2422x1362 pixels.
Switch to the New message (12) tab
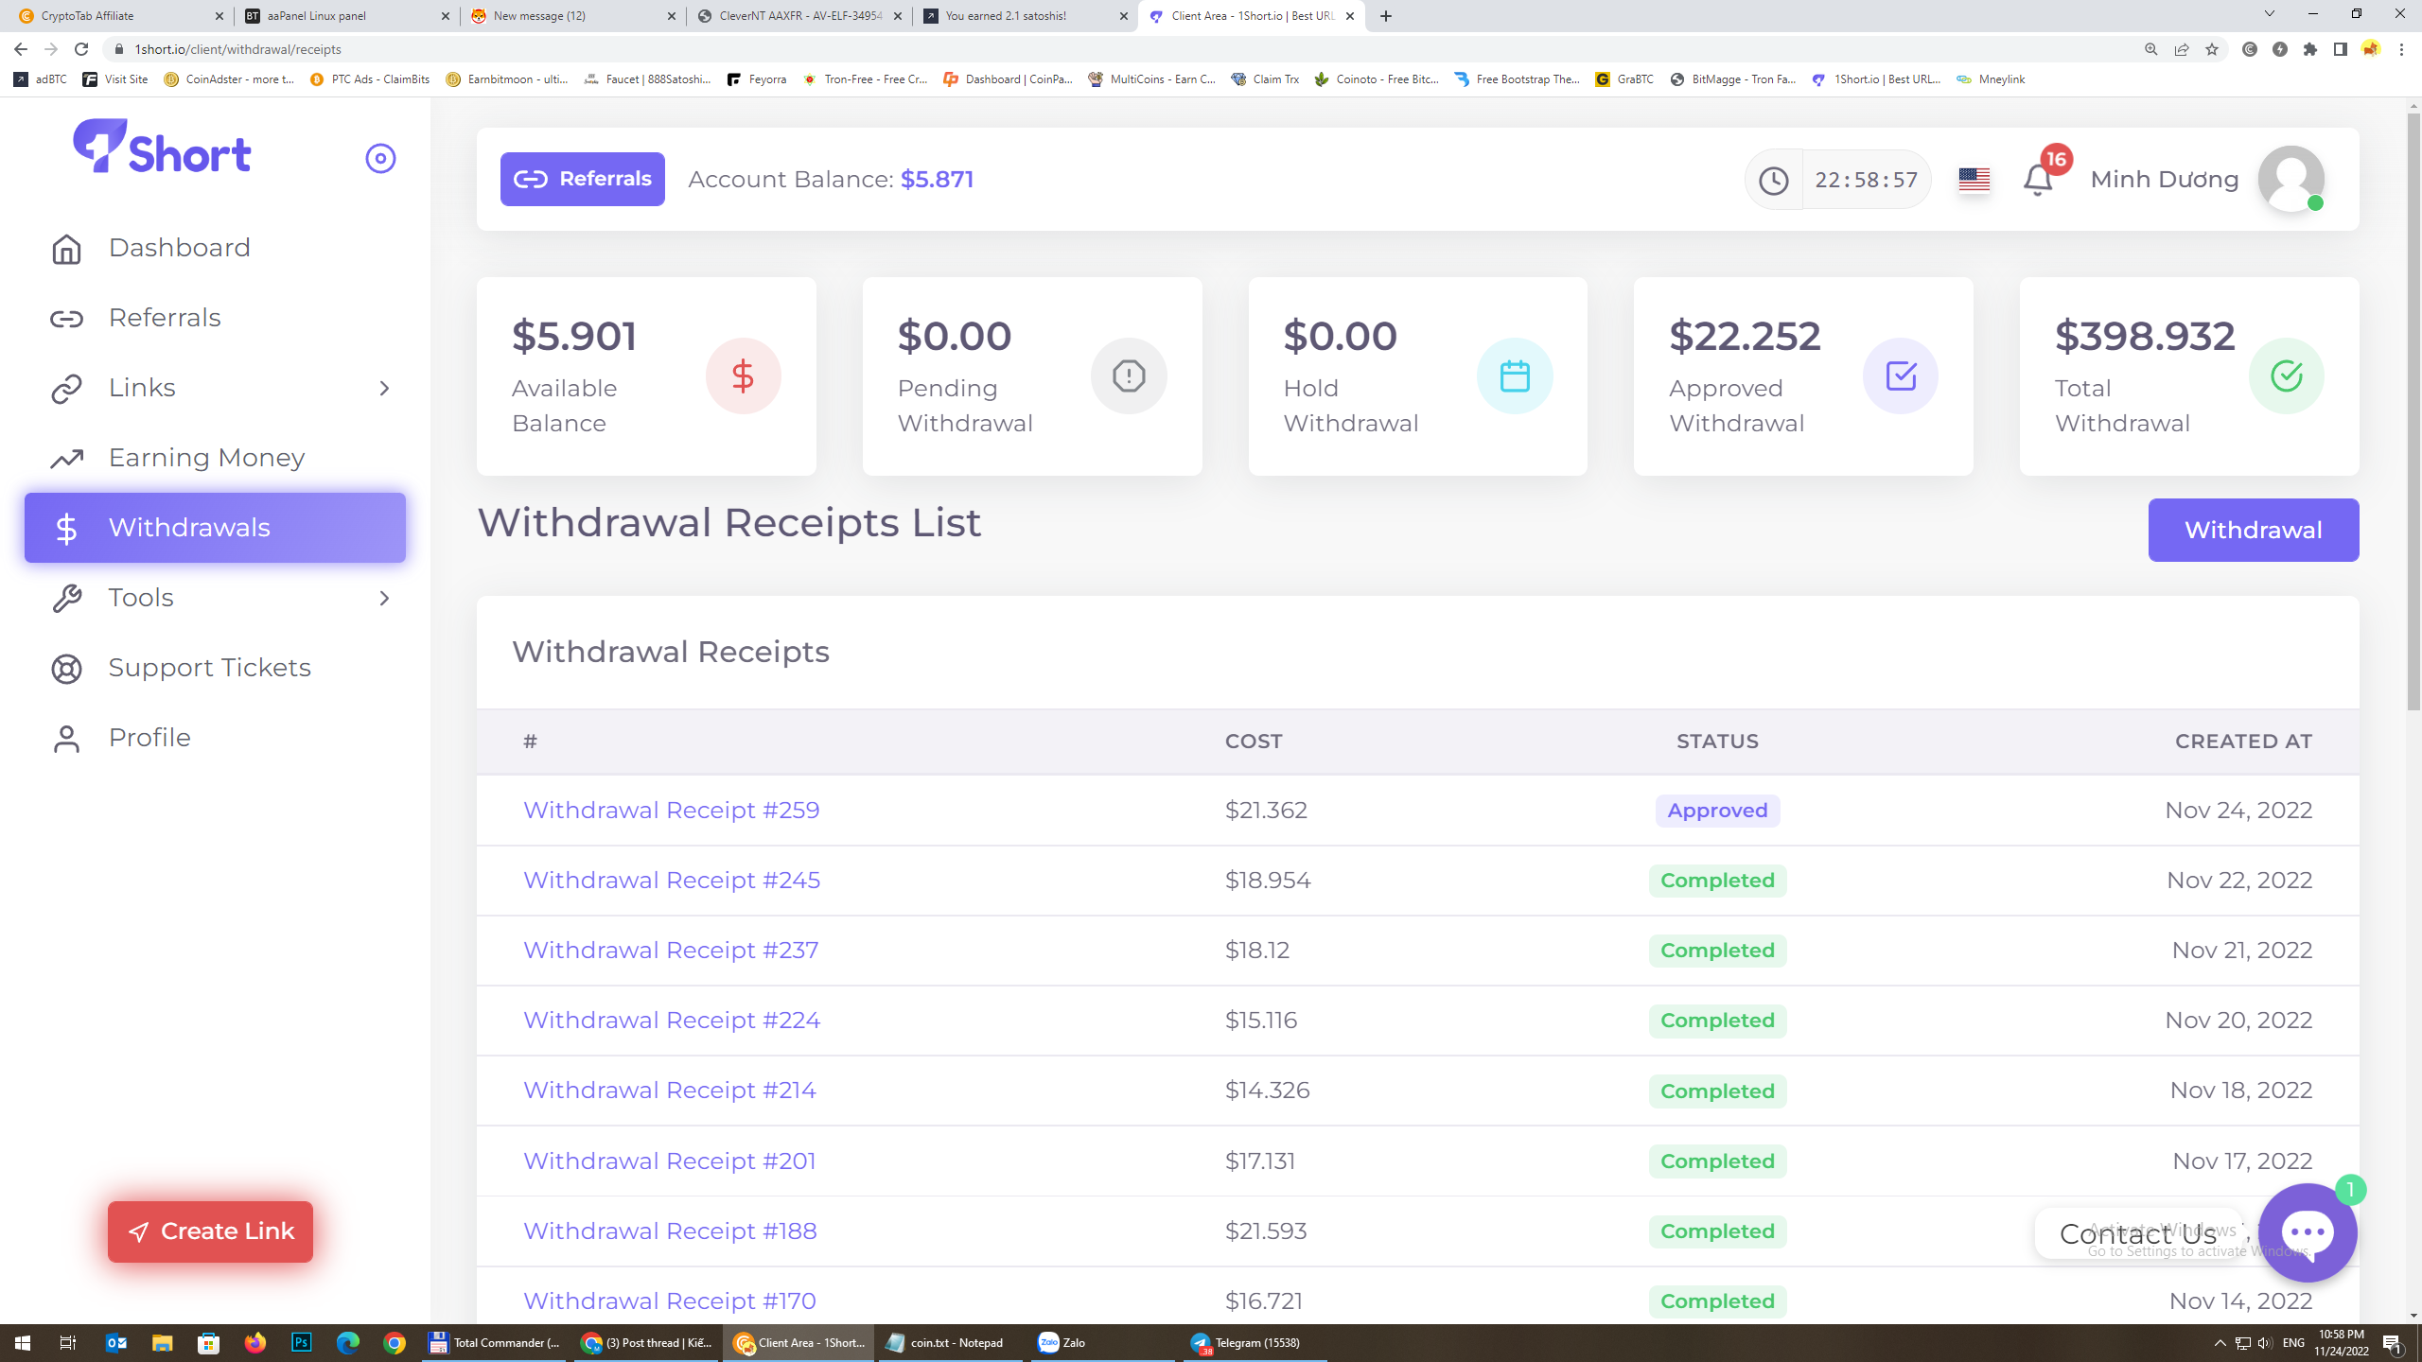click(573, 16)
